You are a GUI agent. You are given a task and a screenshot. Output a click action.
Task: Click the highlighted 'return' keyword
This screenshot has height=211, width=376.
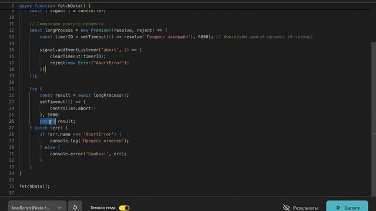pos(48,121)
